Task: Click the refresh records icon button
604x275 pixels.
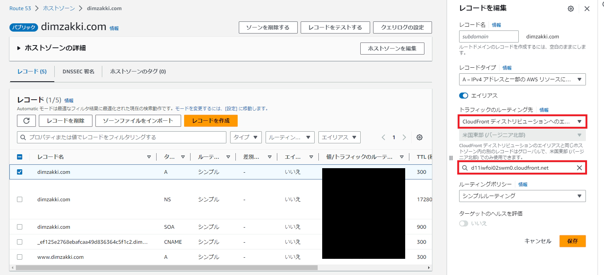Action: click(x=26, y=121)
